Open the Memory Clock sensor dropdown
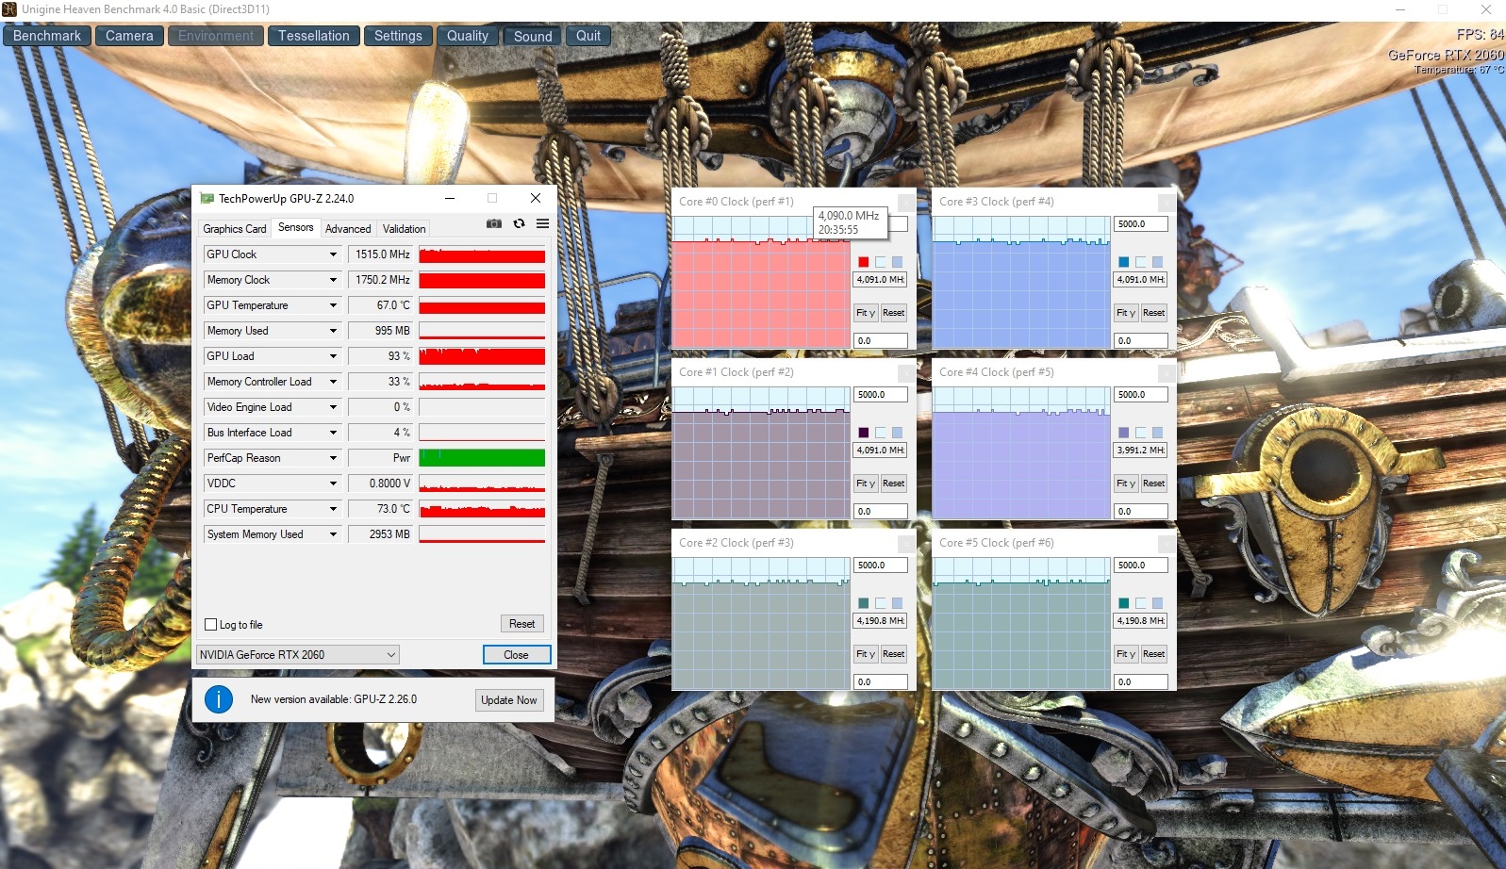The image size is (1506, 869). [x=333, y=280]
